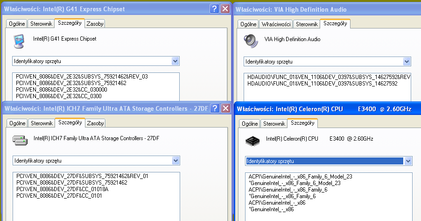The width and height of the screenshot is (421, 221).
Task: Select the HDAUDIO ID ending in SUBSYS_14627592&REV
Action: 329,77
